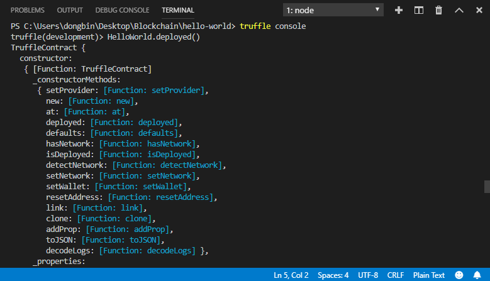The image size is (490, 281).
Task: Switch to the OUTPUT tab
Action: point(70,10)
